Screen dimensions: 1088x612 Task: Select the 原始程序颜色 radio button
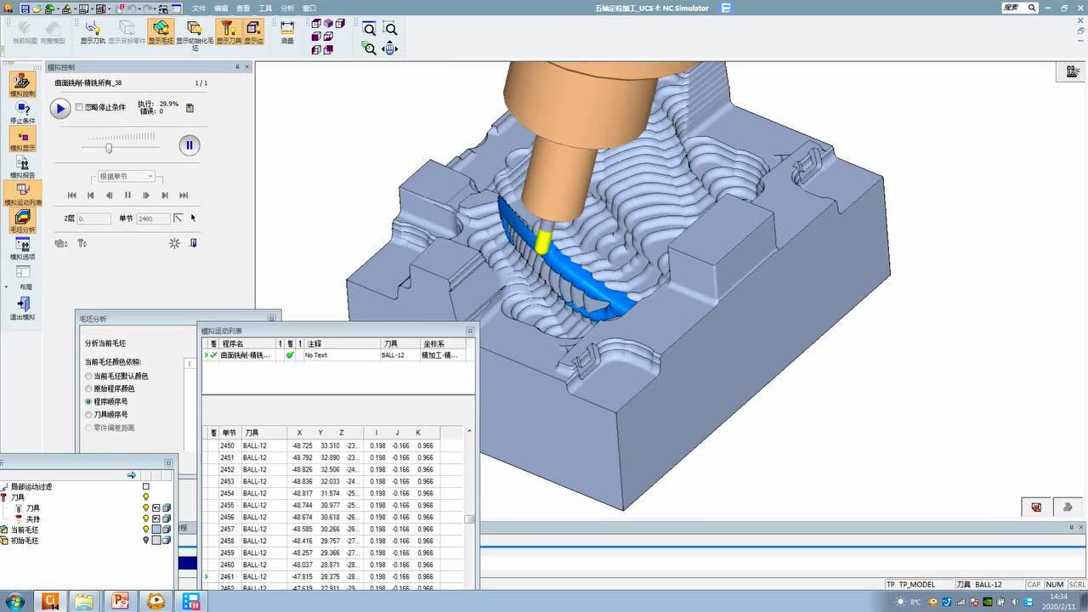point(88,388)
